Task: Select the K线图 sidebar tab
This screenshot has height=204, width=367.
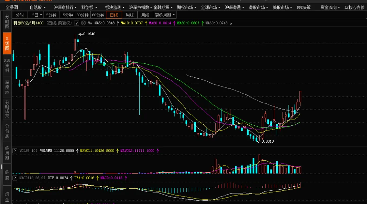Action: [7, 43]
